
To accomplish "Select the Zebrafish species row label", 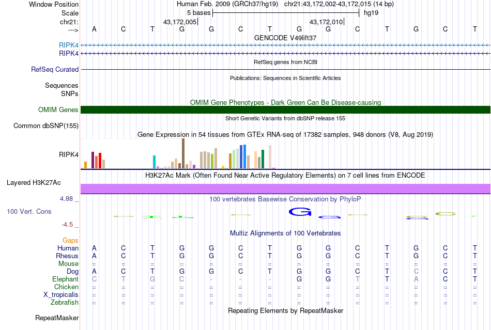I will tap(65, 303).
